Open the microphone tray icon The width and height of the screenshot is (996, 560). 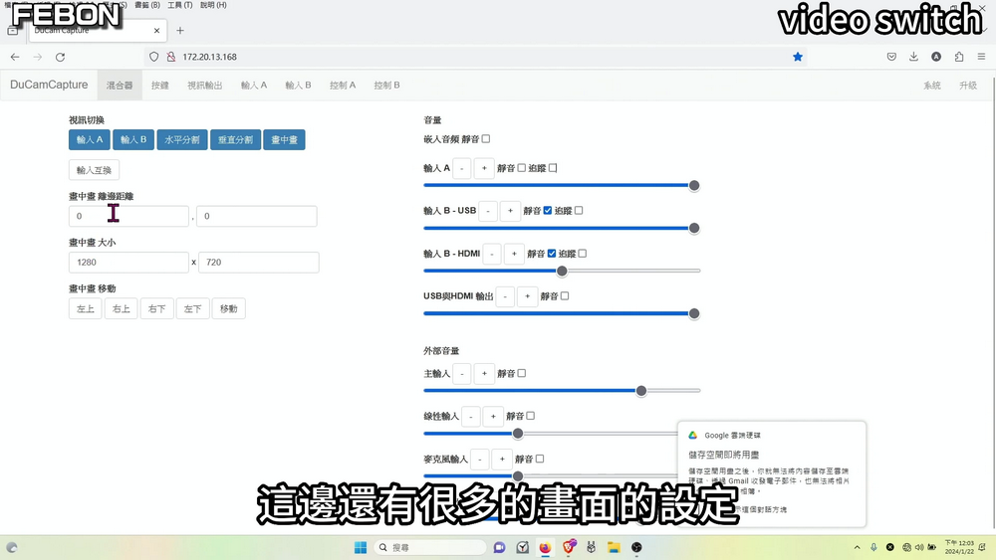tap(874, 547)
